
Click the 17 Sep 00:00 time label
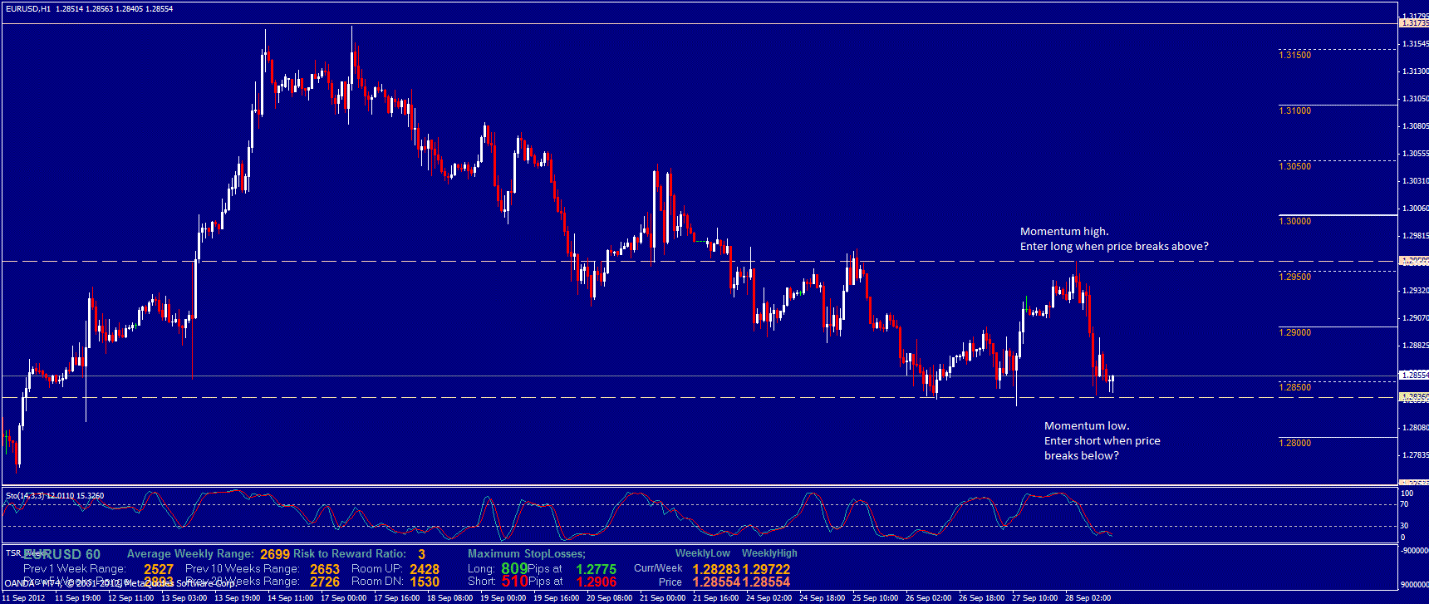[x=343, y=598]
